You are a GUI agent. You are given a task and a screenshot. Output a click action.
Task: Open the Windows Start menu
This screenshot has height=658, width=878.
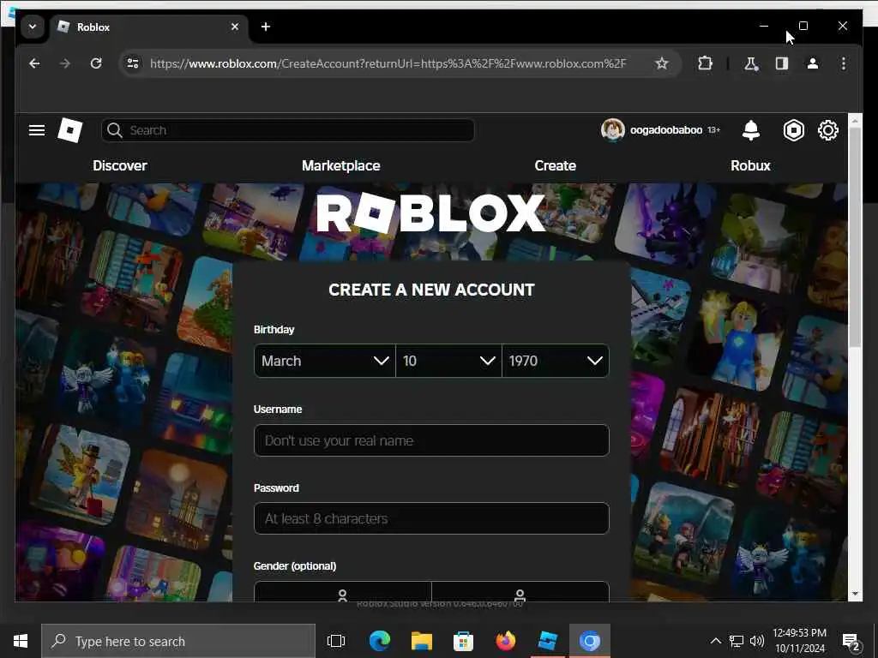tap(21, 641)
